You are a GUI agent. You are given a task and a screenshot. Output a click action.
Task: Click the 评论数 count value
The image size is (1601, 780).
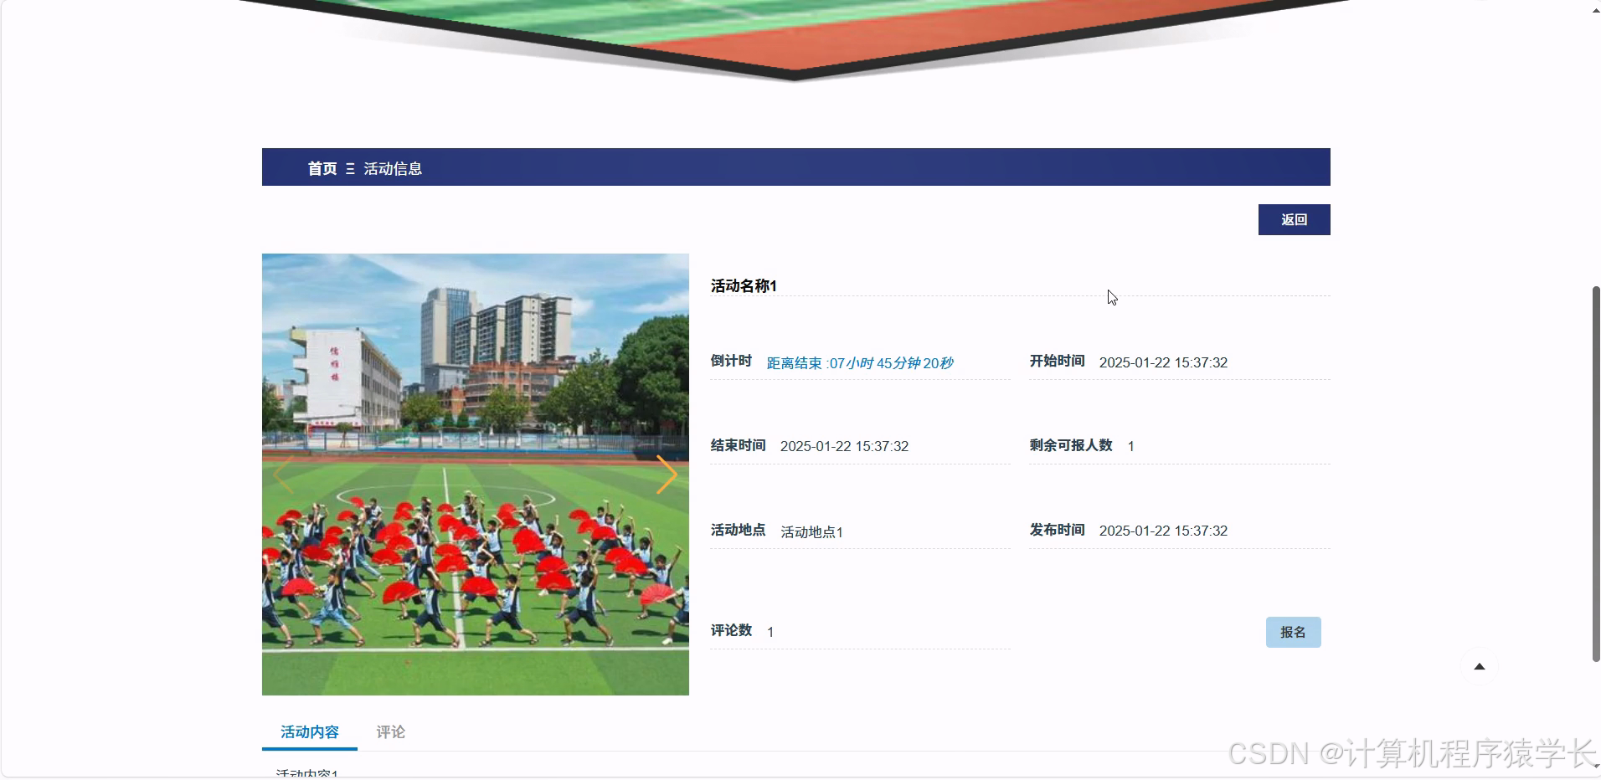[x=770, y=632]
